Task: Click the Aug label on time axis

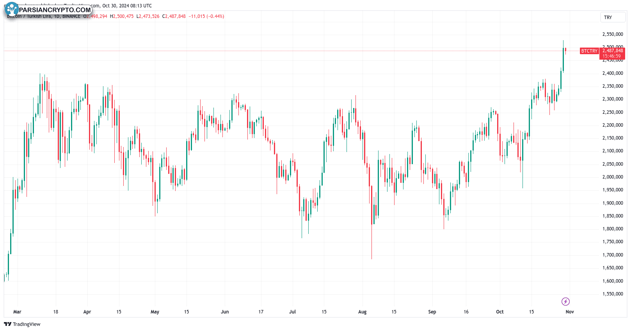Action: click(x=363, y=312)
